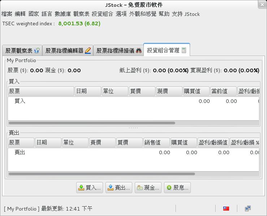
Task: Click the 股息... button
Action: (177, 187)
